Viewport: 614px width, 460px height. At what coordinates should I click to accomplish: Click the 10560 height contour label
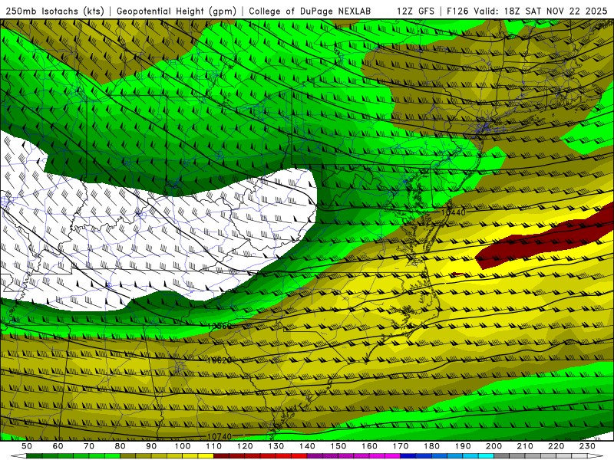220,326
